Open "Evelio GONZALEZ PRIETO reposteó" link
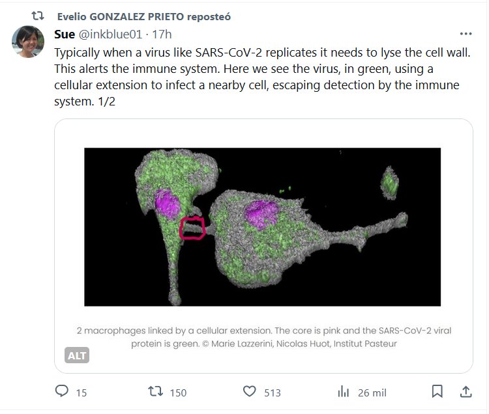 (143, 16)
